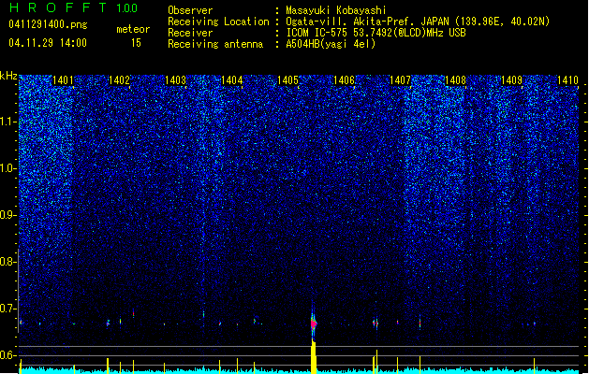Click the 1410 time marker
This screenshot has width=589, height=374.
(x=568, y=80)
